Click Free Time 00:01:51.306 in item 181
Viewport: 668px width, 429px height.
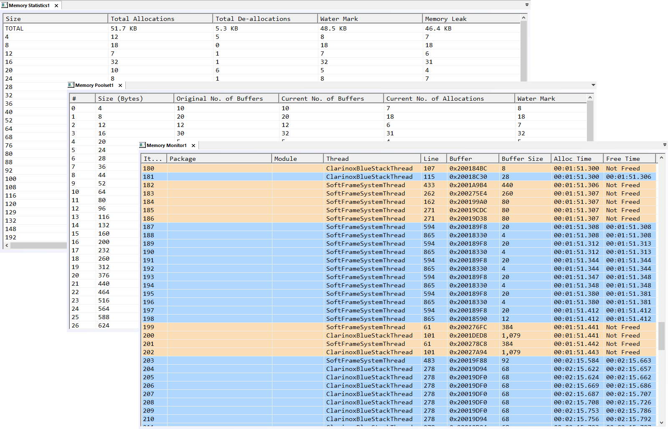point(628,177)
